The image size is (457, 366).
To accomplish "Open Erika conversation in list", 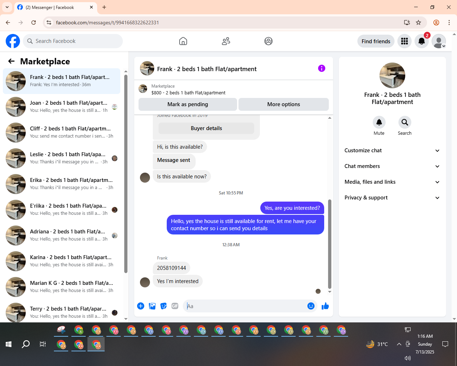I will (x=62, y=184).
